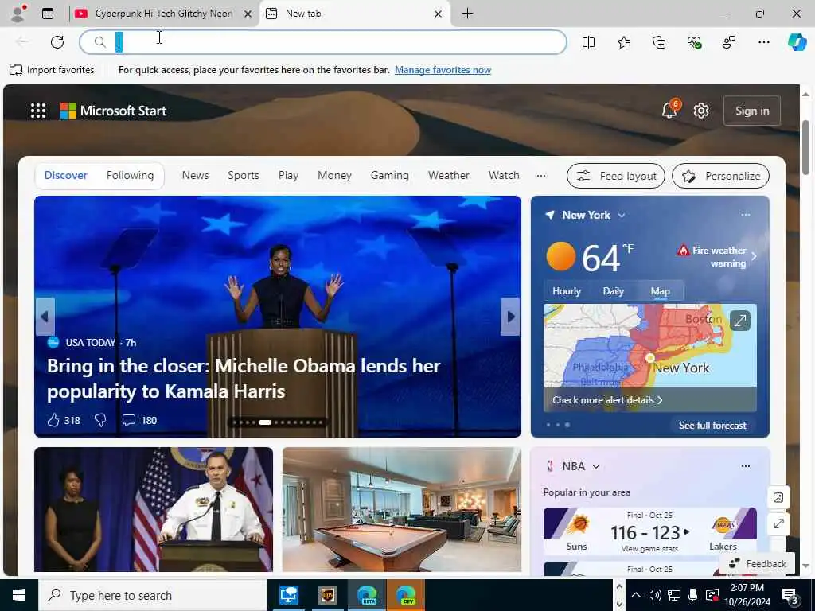Viewport: 815px width, 611px height.
Task: Show hidden system tray icons chevron
Action: pyautogui.click(x=636, y=595)
